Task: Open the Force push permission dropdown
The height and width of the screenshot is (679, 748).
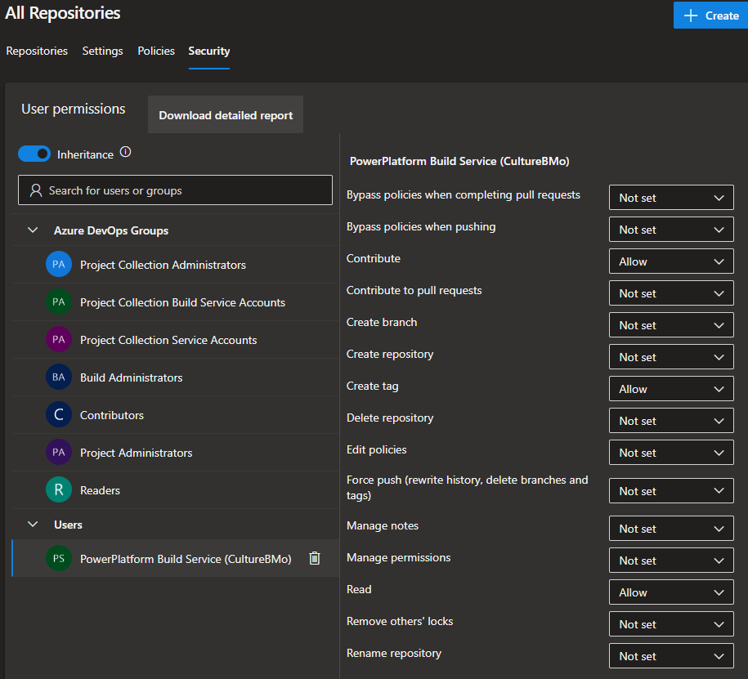Action: 671,491
